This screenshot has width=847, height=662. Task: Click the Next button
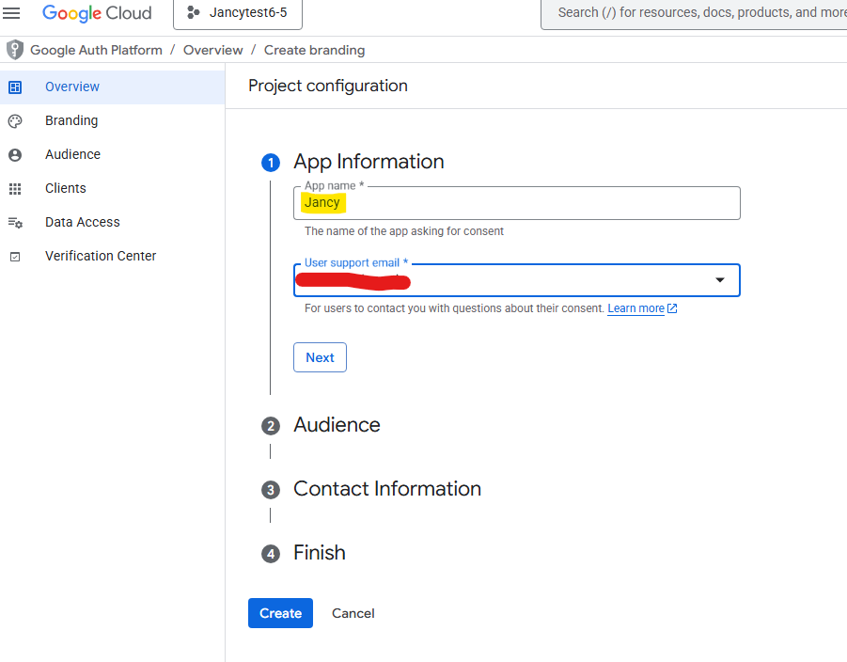tap(320, 357)
